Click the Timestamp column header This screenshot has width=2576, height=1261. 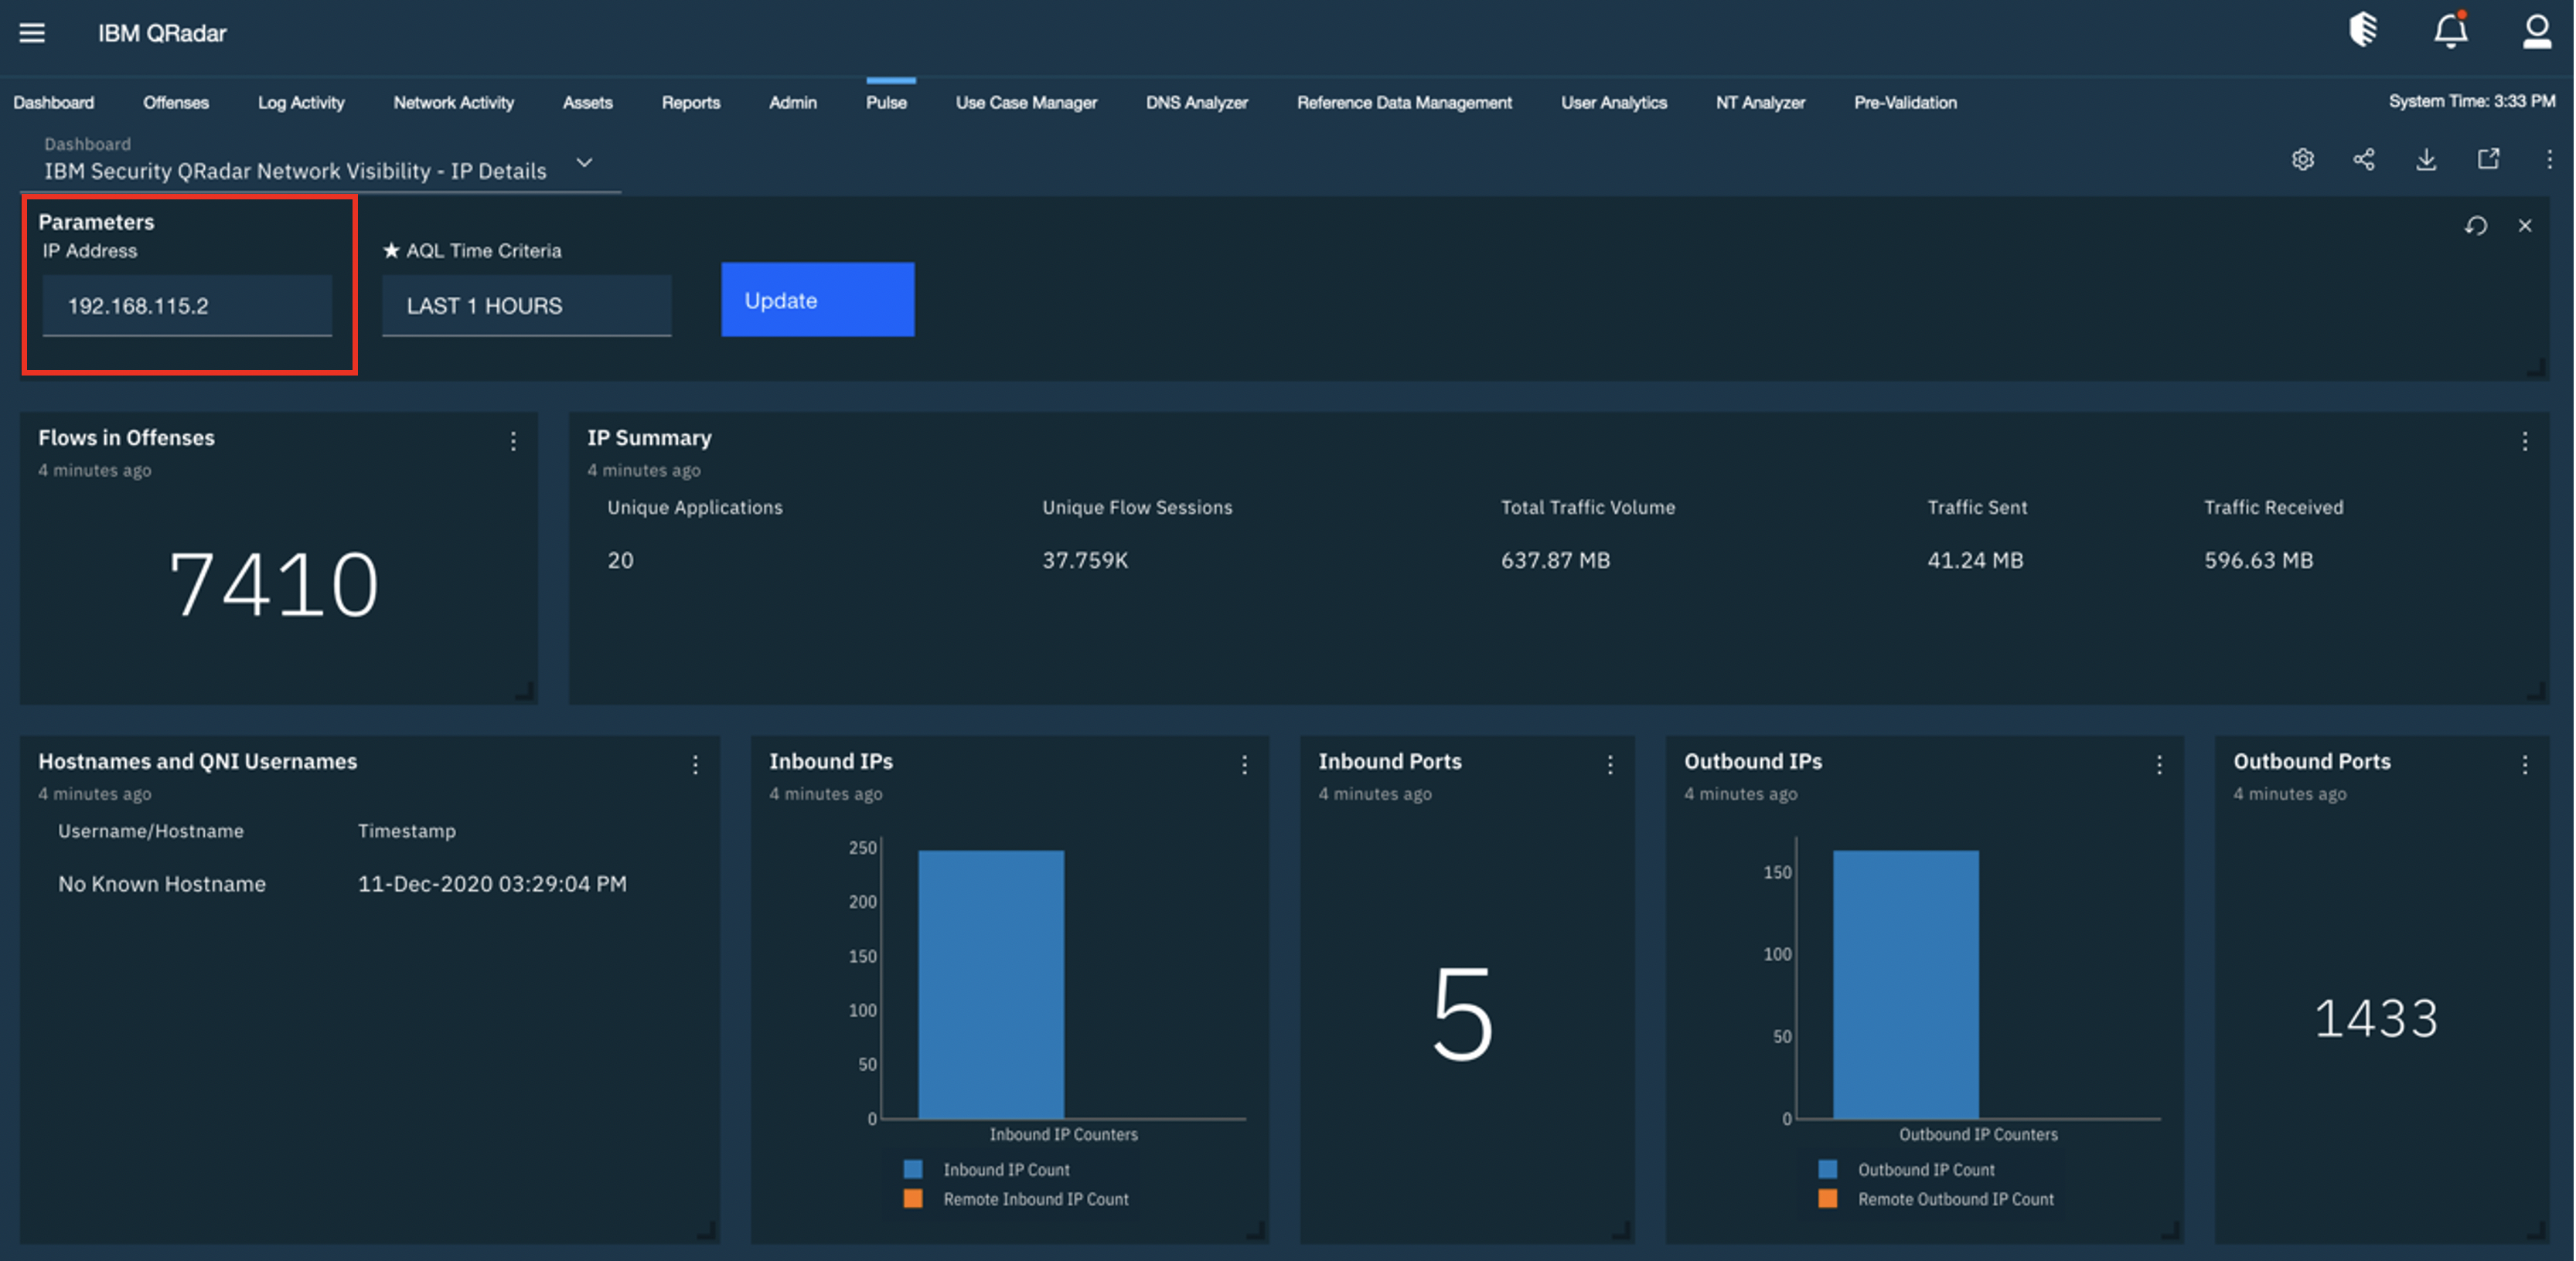pos(407,831)
